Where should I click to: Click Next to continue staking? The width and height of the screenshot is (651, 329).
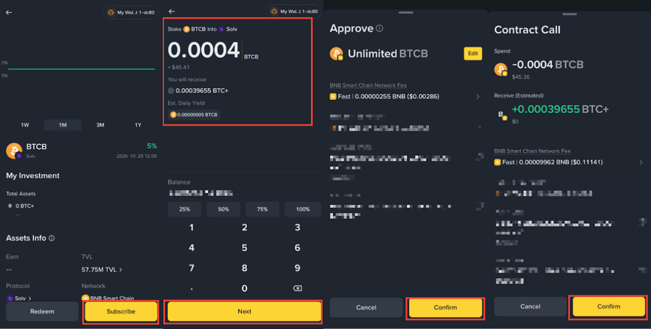244,312
